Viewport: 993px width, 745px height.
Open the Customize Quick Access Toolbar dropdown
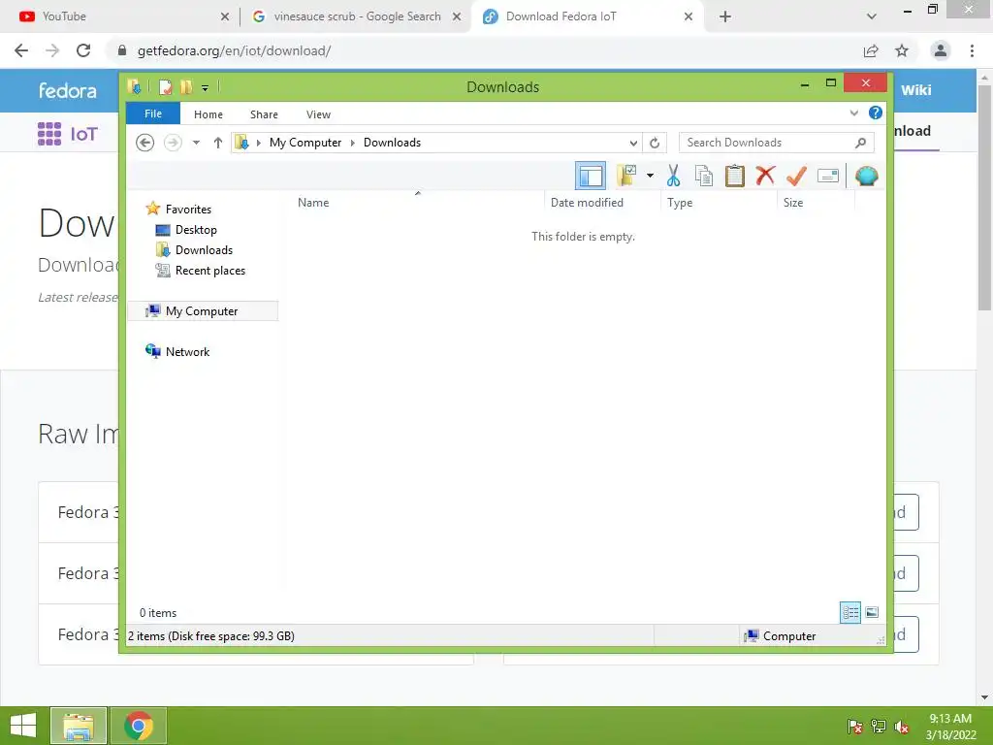(206, 87)
